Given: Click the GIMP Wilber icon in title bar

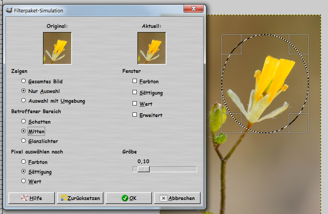Looking at the screenshot, I should click(9, 10).
